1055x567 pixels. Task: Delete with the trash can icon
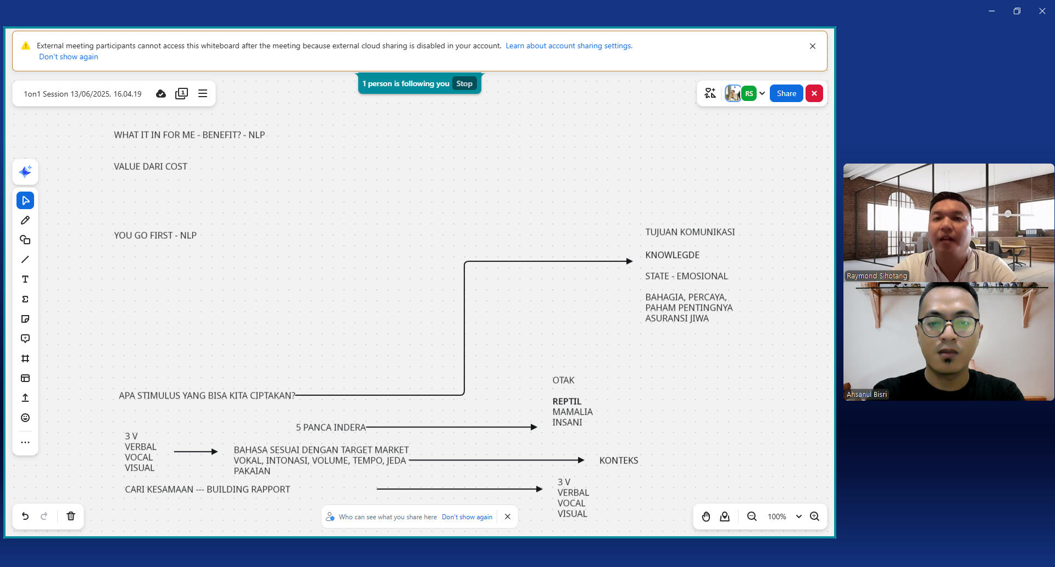[71, 516]
